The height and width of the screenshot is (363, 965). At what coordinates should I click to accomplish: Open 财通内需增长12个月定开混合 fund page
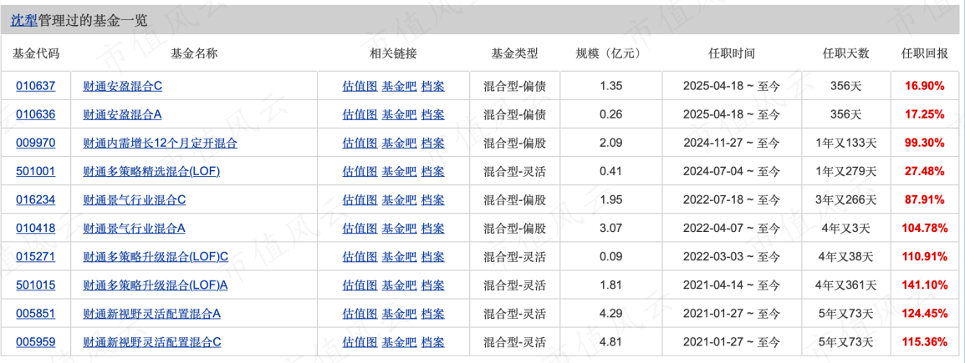coord(160,143)
